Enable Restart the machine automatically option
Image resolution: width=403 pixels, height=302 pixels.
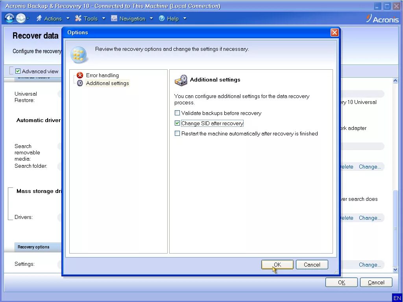(x=177, y=133)
